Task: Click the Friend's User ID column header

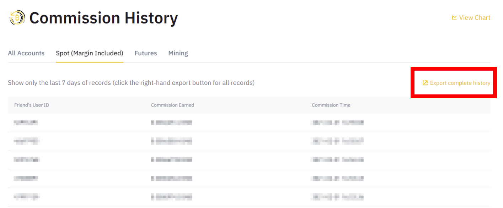Action: pyautogui.click(x=32, y=105)
